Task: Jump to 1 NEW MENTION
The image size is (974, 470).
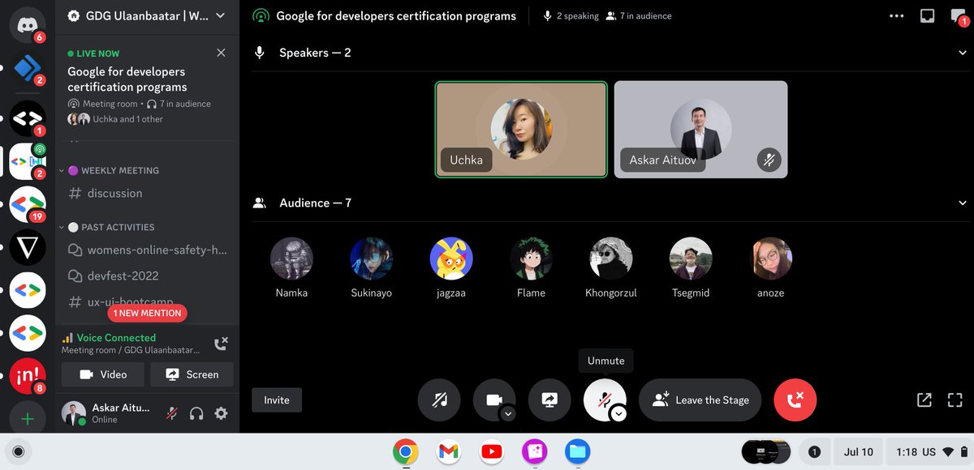Action: click(x=147, y=313)
